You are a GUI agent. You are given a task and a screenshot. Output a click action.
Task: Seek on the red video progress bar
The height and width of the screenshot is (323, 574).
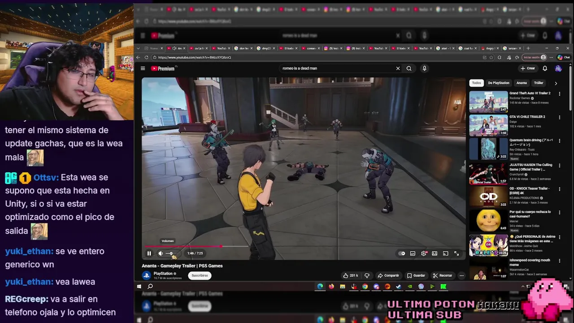coord(304,246)
